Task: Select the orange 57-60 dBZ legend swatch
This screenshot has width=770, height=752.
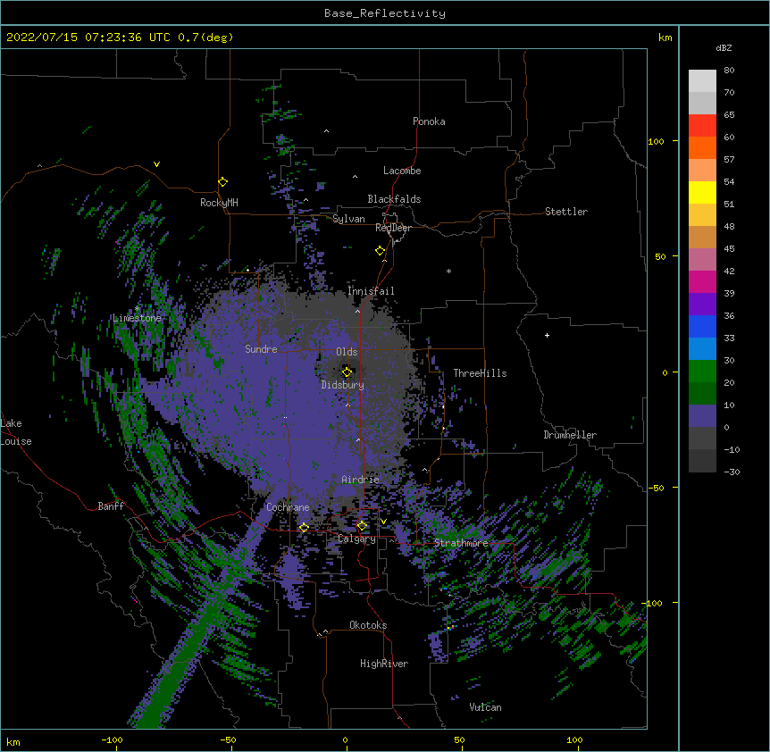Action: coord(702,147)
